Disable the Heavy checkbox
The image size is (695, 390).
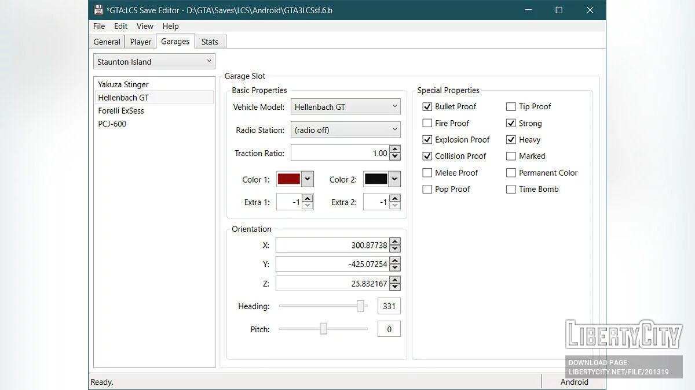pyautogui.click(x=511, y=140)
